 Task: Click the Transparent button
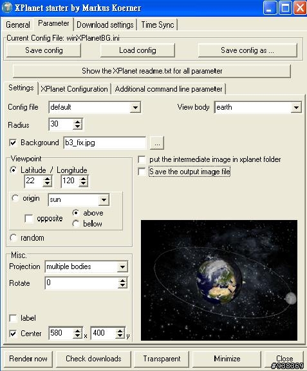click(x=162, y=359)
